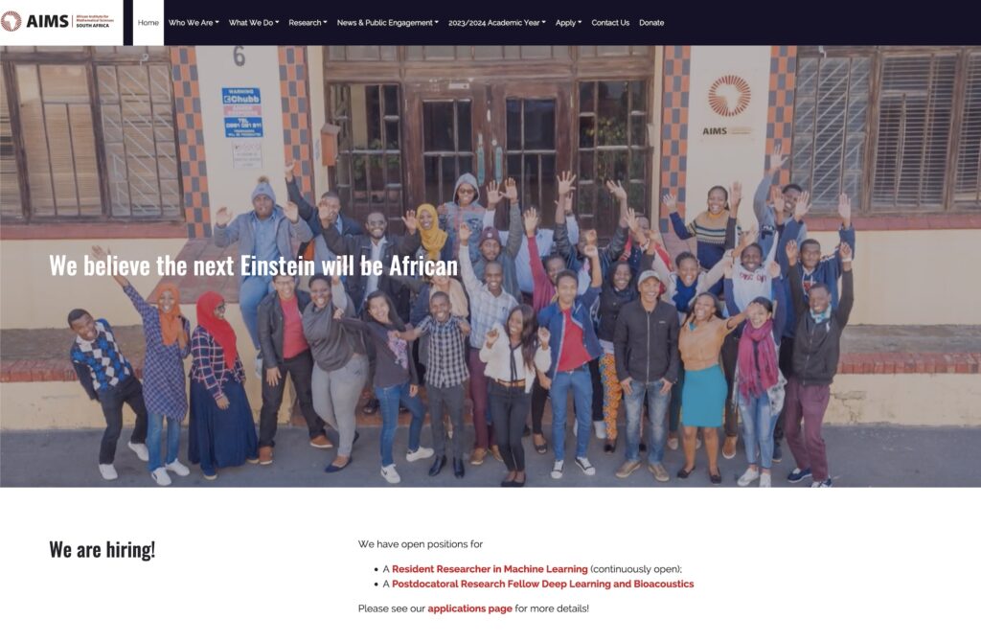Click the AIMS logo on building wall
This screenshot has height=643, width=981.
click(x=728, y=105)
